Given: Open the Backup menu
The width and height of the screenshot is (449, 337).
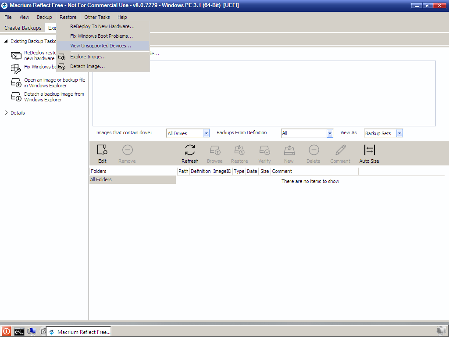Looking at the screenshot, I should [x=44, y=17].
